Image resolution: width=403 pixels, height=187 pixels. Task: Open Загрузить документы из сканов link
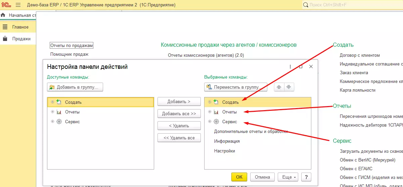click(x=371, y=151)
